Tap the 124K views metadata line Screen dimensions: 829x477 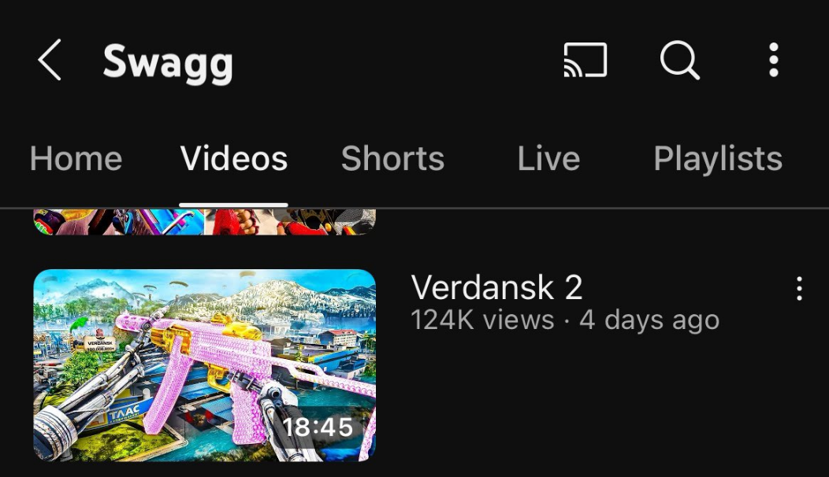coord(565,320)
